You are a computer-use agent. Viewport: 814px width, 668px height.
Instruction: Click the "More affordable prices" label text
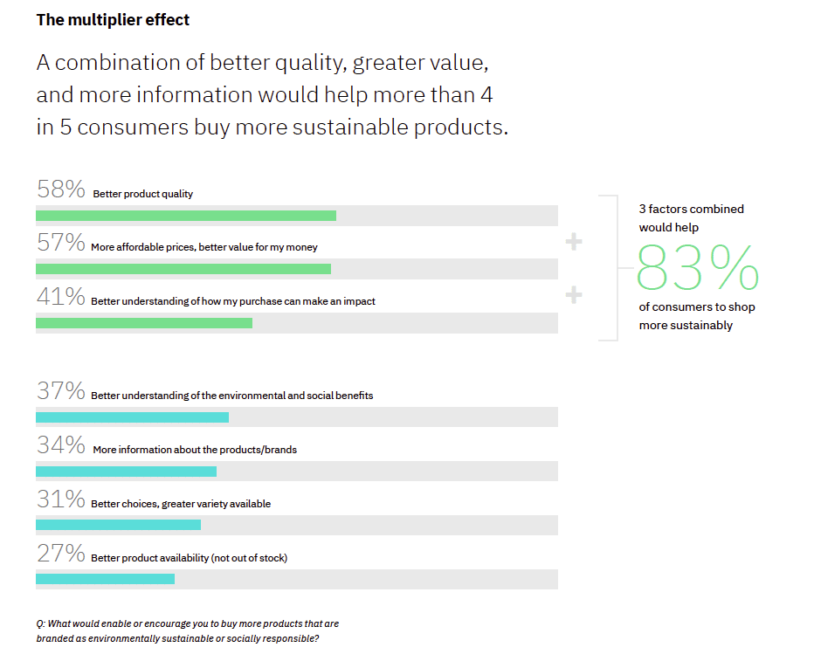[203, 247]
